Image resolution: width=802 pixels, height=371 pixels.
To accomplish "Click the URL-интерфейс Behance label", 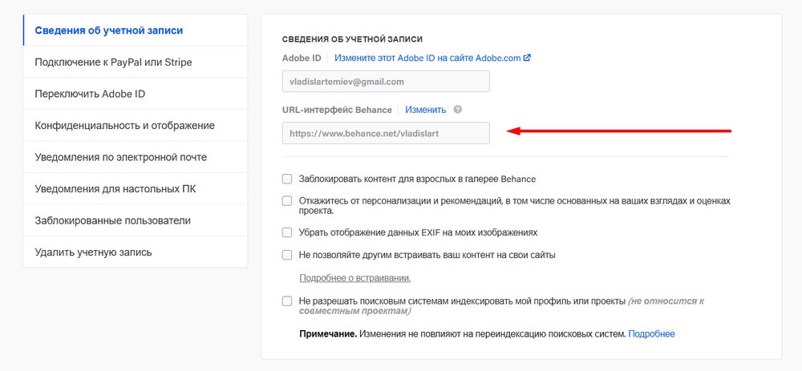I will (x=337, y=110).
